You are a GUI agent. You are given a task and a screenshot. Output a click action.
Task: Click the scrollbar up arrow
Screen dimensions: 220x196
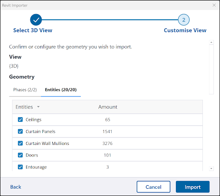coord(211,42)
